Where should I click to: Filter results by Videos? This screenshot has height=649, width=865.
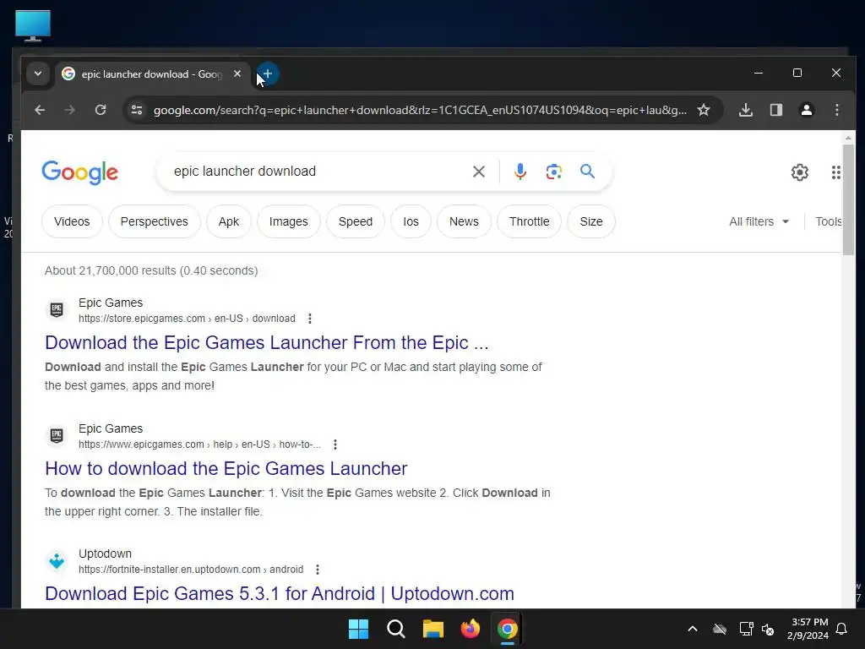click(72, 221)
